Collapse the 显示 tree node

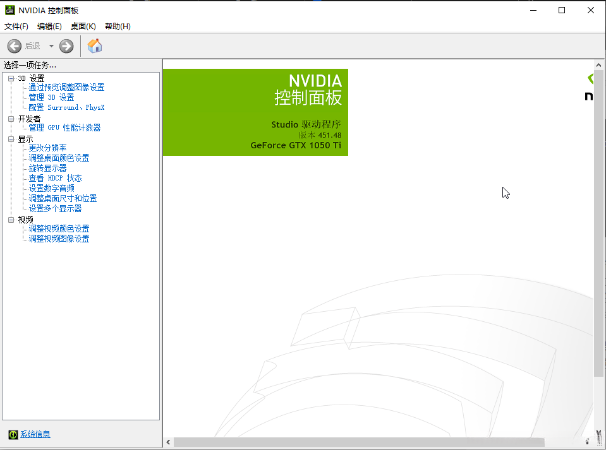click(x=11, y=139)
